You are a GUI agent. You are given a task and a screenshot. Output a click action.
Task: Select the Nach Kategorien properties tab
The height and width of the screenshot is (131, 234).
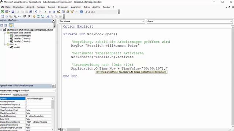20,95
